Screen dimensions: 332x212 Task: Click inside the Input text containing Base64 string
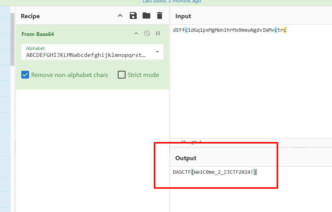click(x=230, y=30)
